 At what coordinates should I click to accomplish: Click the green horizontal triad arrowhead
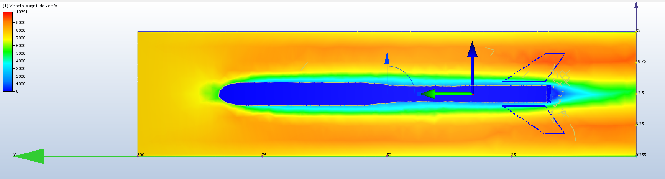(428, 94)
